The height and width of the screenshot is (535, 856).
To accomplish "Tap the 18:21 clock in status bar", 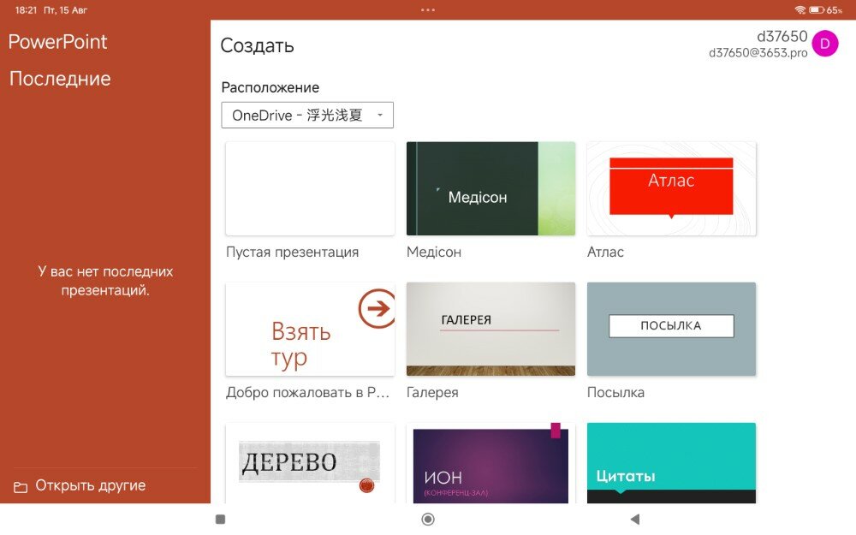I will (26, 9).
